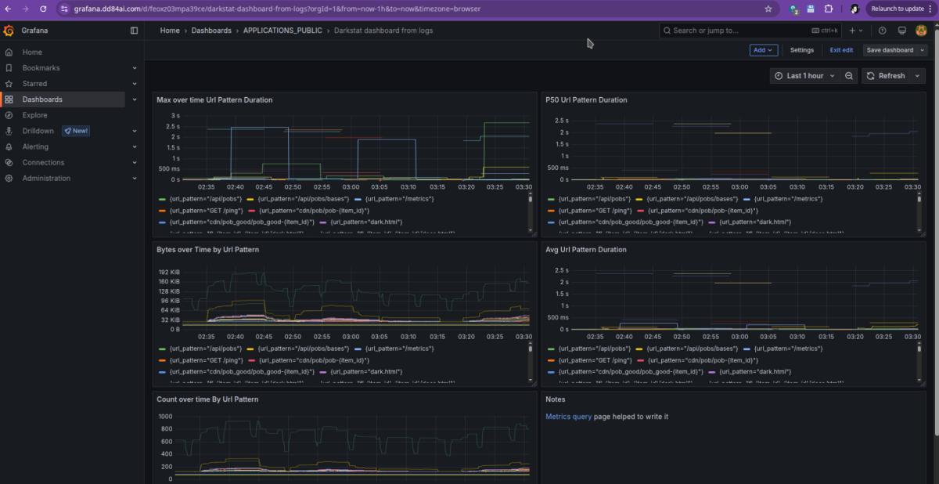
Task: Click the Grafana logo in the sidebar header
Action: (x=9, y=31)
